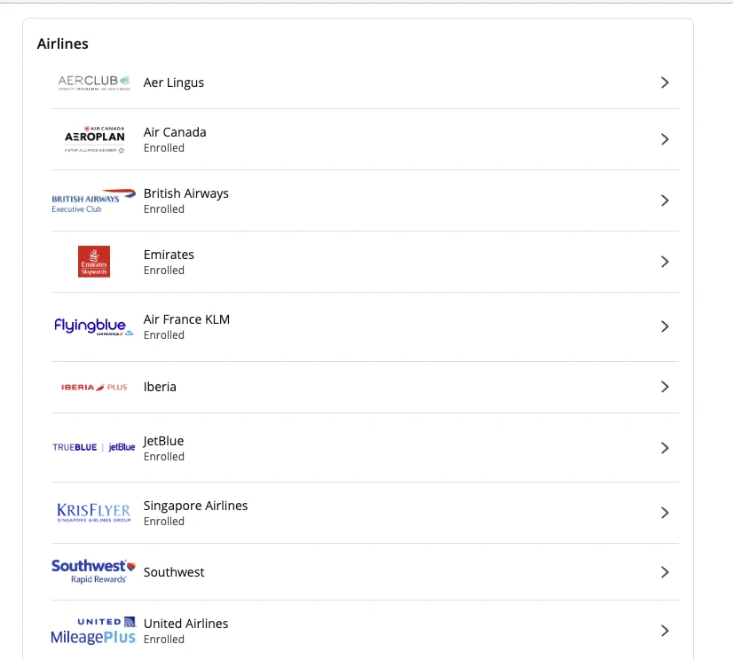Select the Singapore Airlines name

tap(195, 505)
